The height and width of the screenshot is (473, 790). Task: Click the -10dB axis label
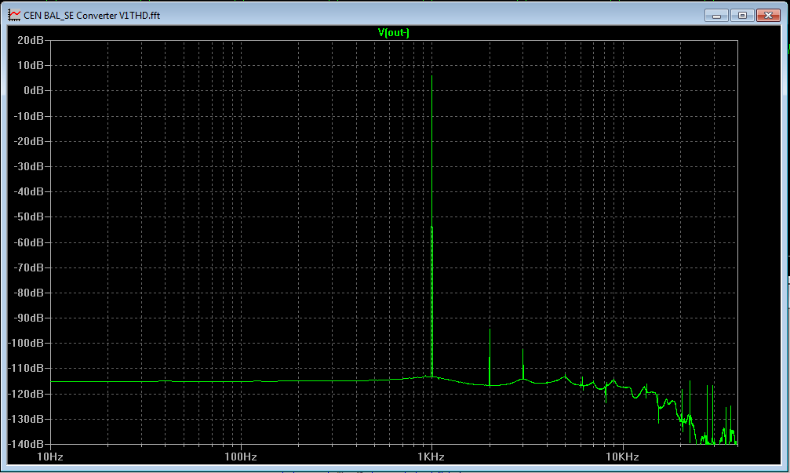coord(29,116)
